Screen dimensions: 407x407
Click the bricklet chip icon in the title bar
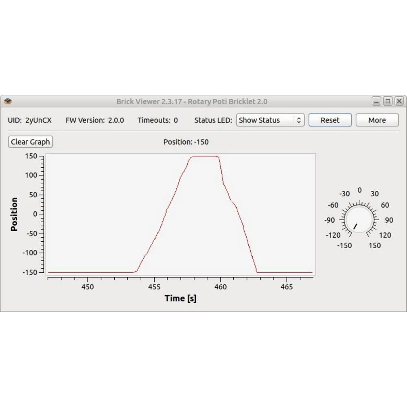point(7,101)
